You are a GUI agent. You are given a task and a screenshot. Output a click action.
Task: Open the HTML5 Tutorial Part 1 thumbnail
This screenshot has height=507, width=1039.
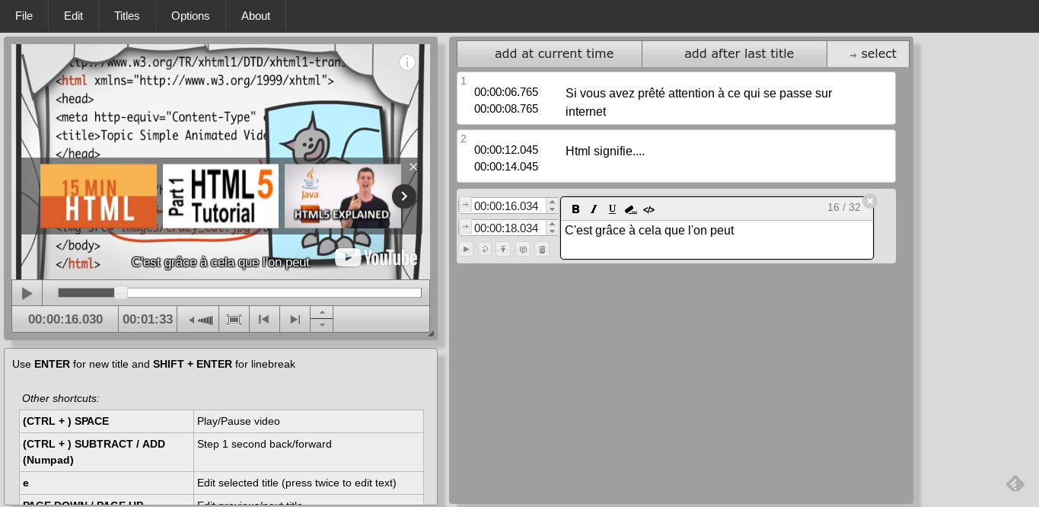(221, 196)
